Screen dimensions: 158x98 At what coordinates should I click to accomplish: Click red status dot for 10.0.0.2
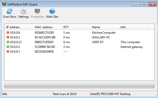pos(8,37)
